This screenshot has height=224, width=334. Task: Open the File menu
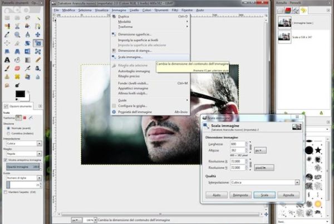click(56, 10)
